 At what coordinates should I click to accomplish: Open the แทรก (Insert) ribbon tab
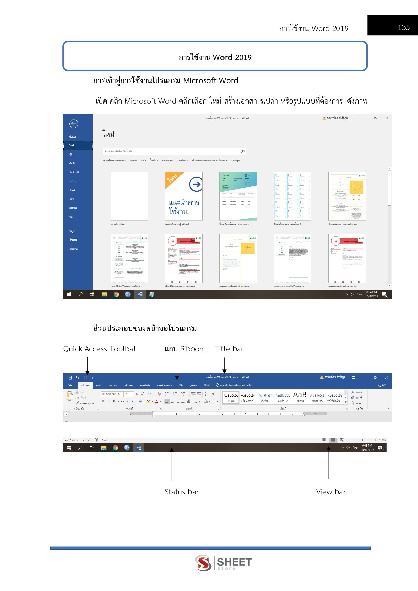pos(99,385)
